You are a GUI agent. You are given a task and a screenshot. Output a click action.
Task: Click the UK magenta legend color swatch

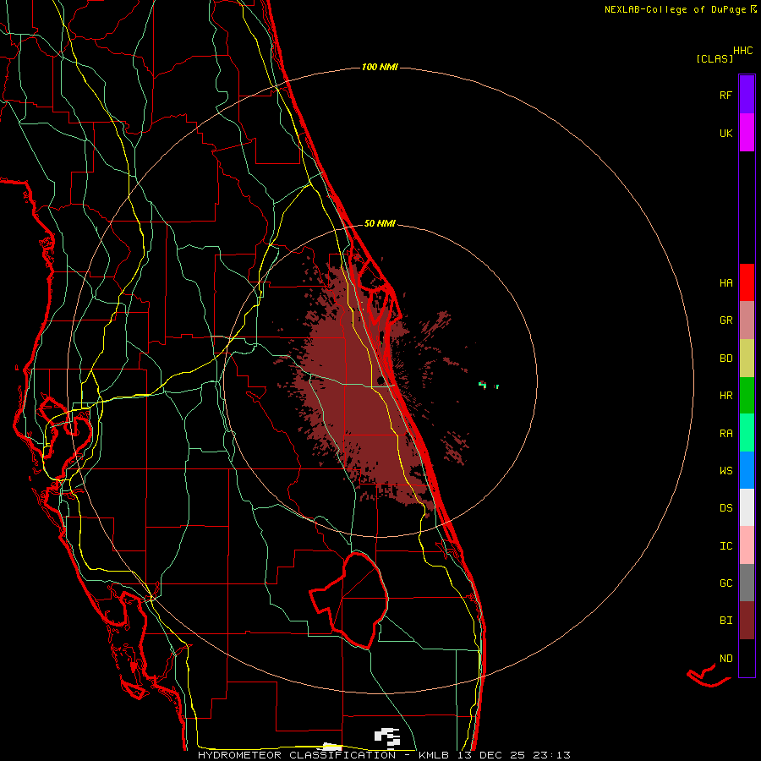tap(747, 133)
